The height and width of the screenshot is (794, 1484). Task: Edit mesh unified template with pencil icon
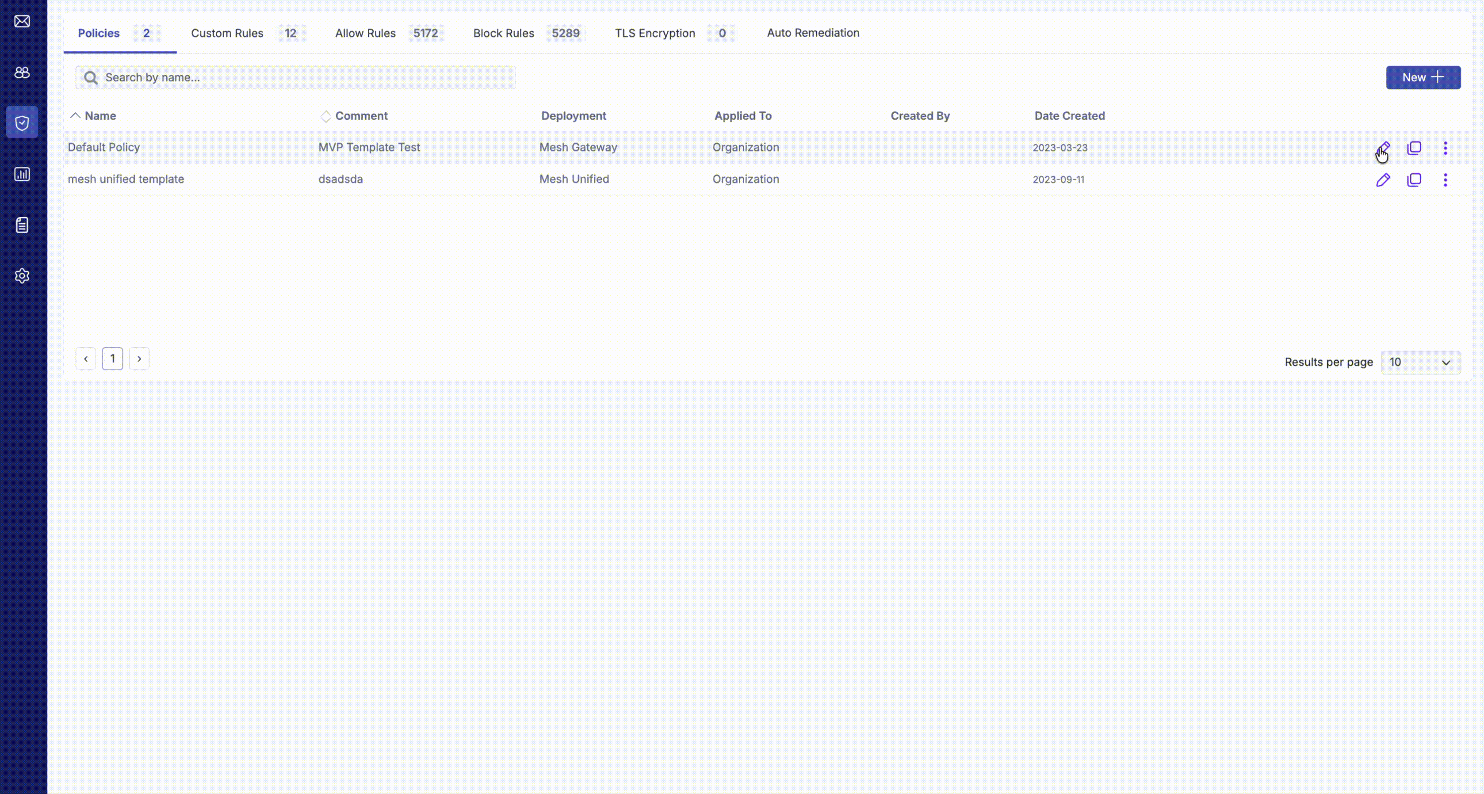click(1383, 179)
